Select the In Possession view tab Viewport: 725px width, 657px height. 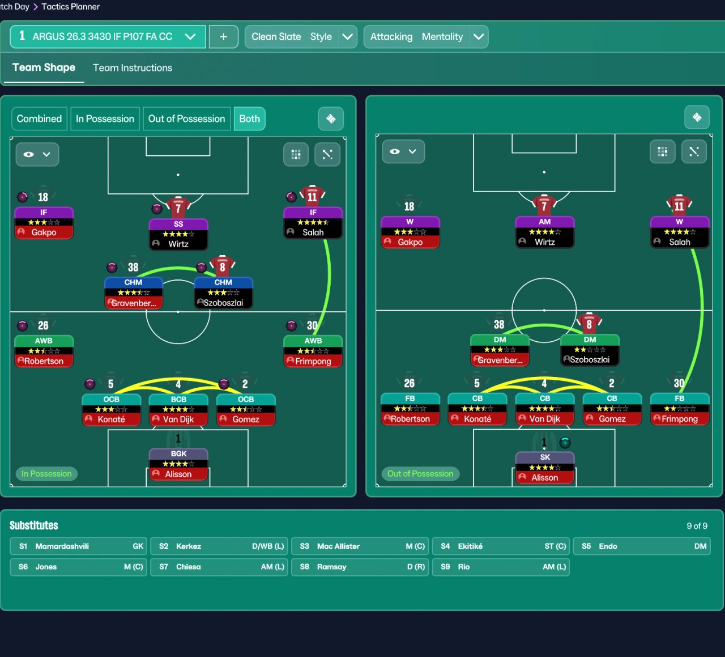click(x=105, y=118)
